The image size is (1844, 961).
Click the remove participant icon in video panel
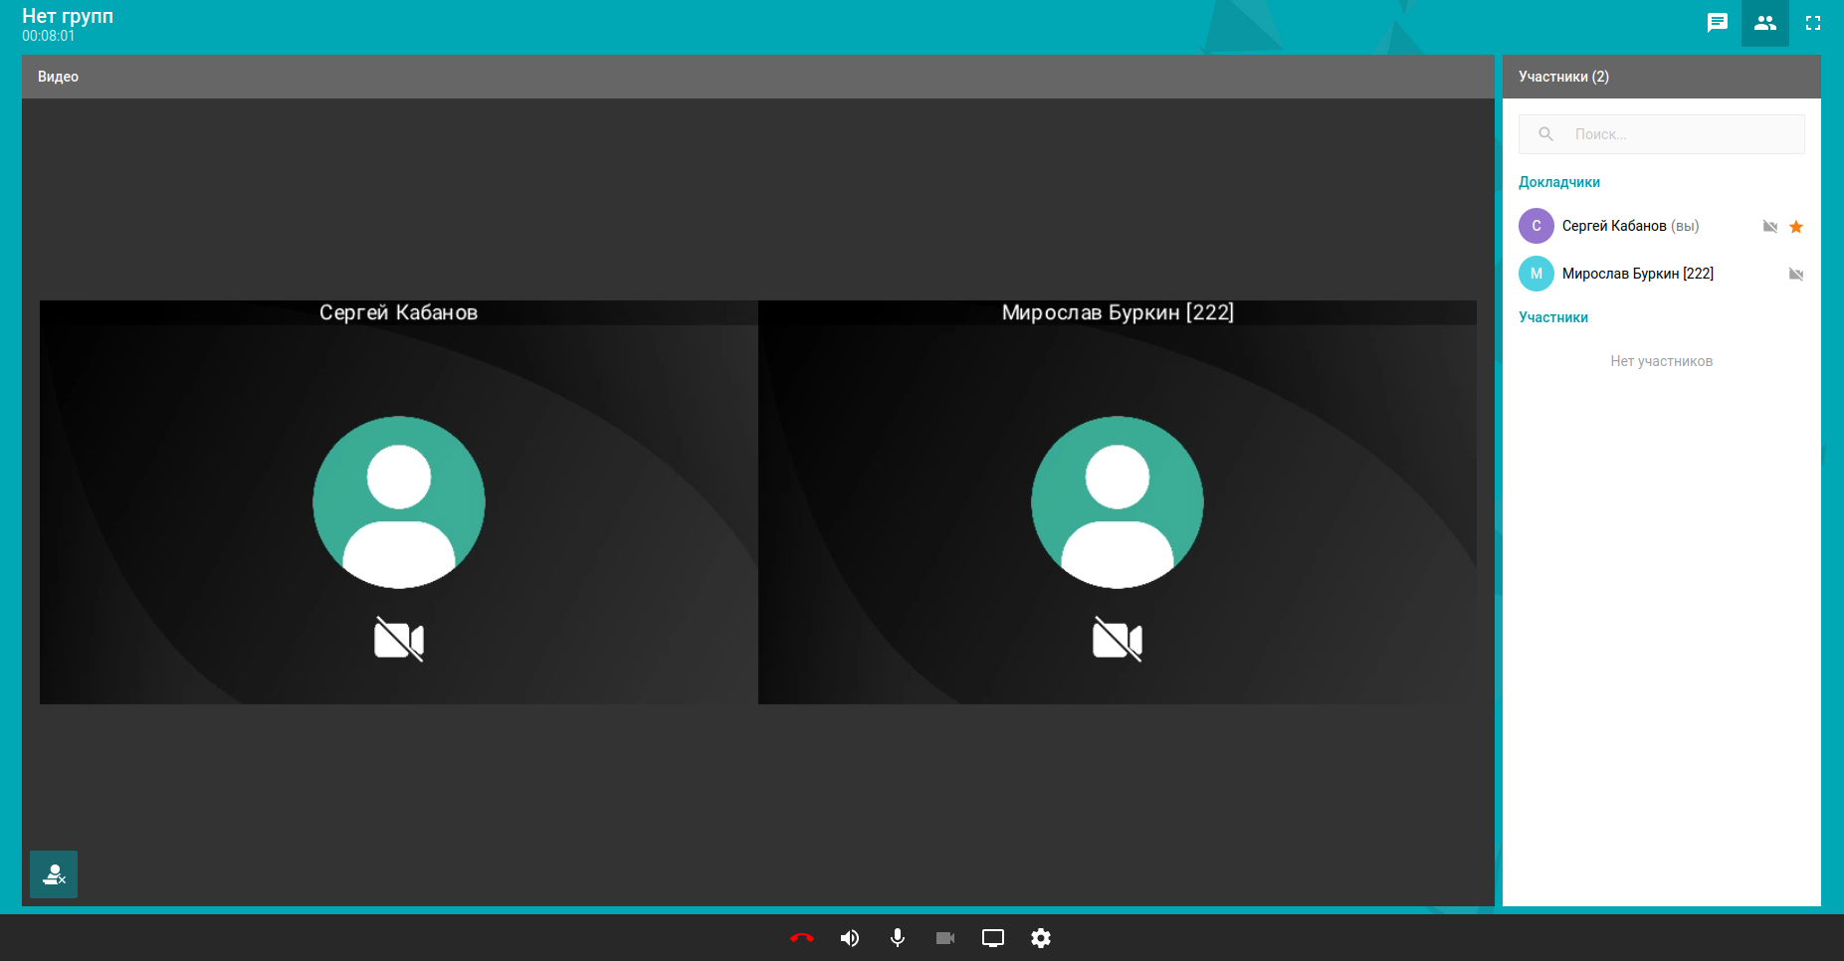[x=54, y=874]
